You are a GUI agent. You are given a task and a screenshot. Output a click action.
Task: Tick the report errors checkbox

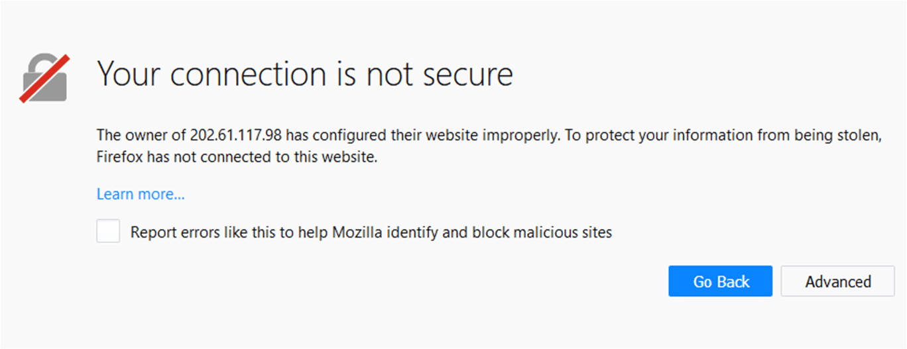(x=108, y=232)
